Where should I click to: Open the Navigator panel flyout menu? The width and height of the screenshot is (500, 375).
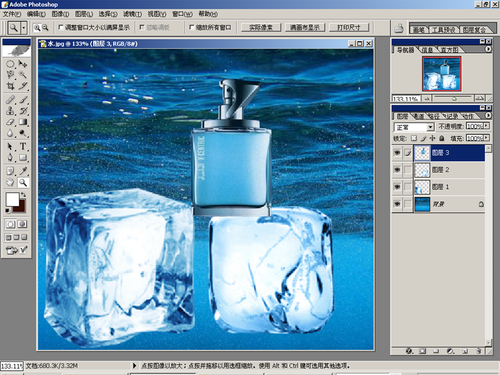click(x=488, y=49)
